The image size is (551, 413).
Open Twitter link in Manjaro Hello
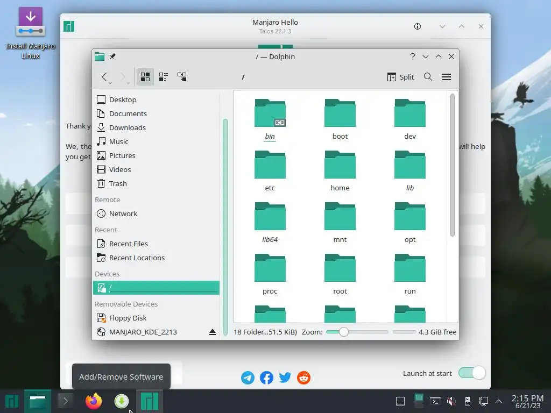285,378
